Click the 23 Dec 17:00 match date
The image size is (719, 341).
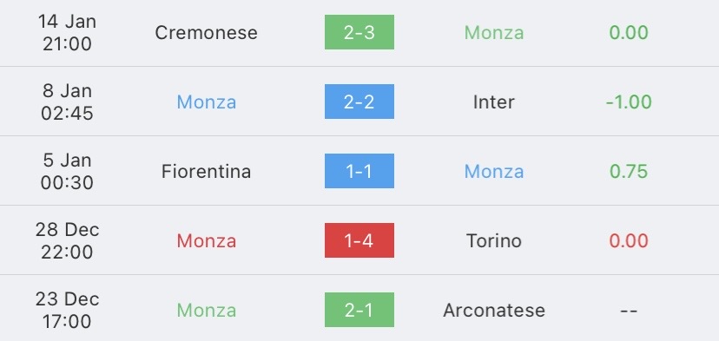67,311
